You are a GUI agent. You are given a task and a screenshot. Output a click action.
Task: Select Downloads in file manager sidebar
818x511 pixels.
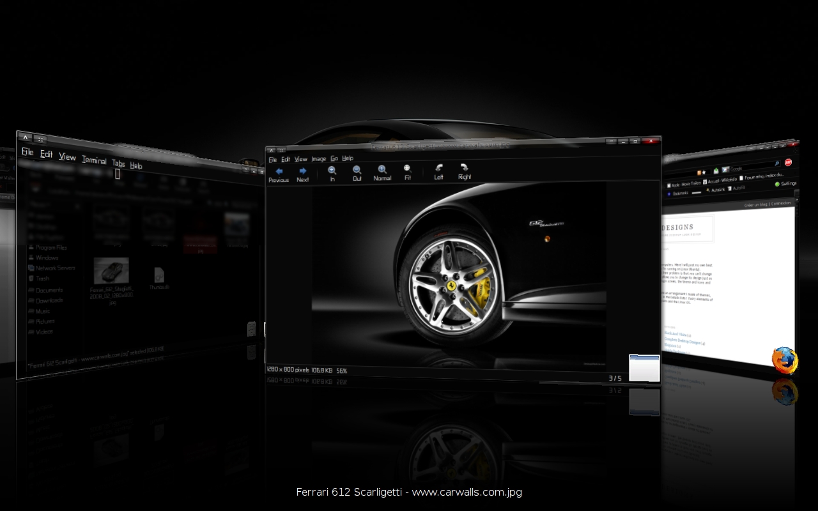point(45,300)
